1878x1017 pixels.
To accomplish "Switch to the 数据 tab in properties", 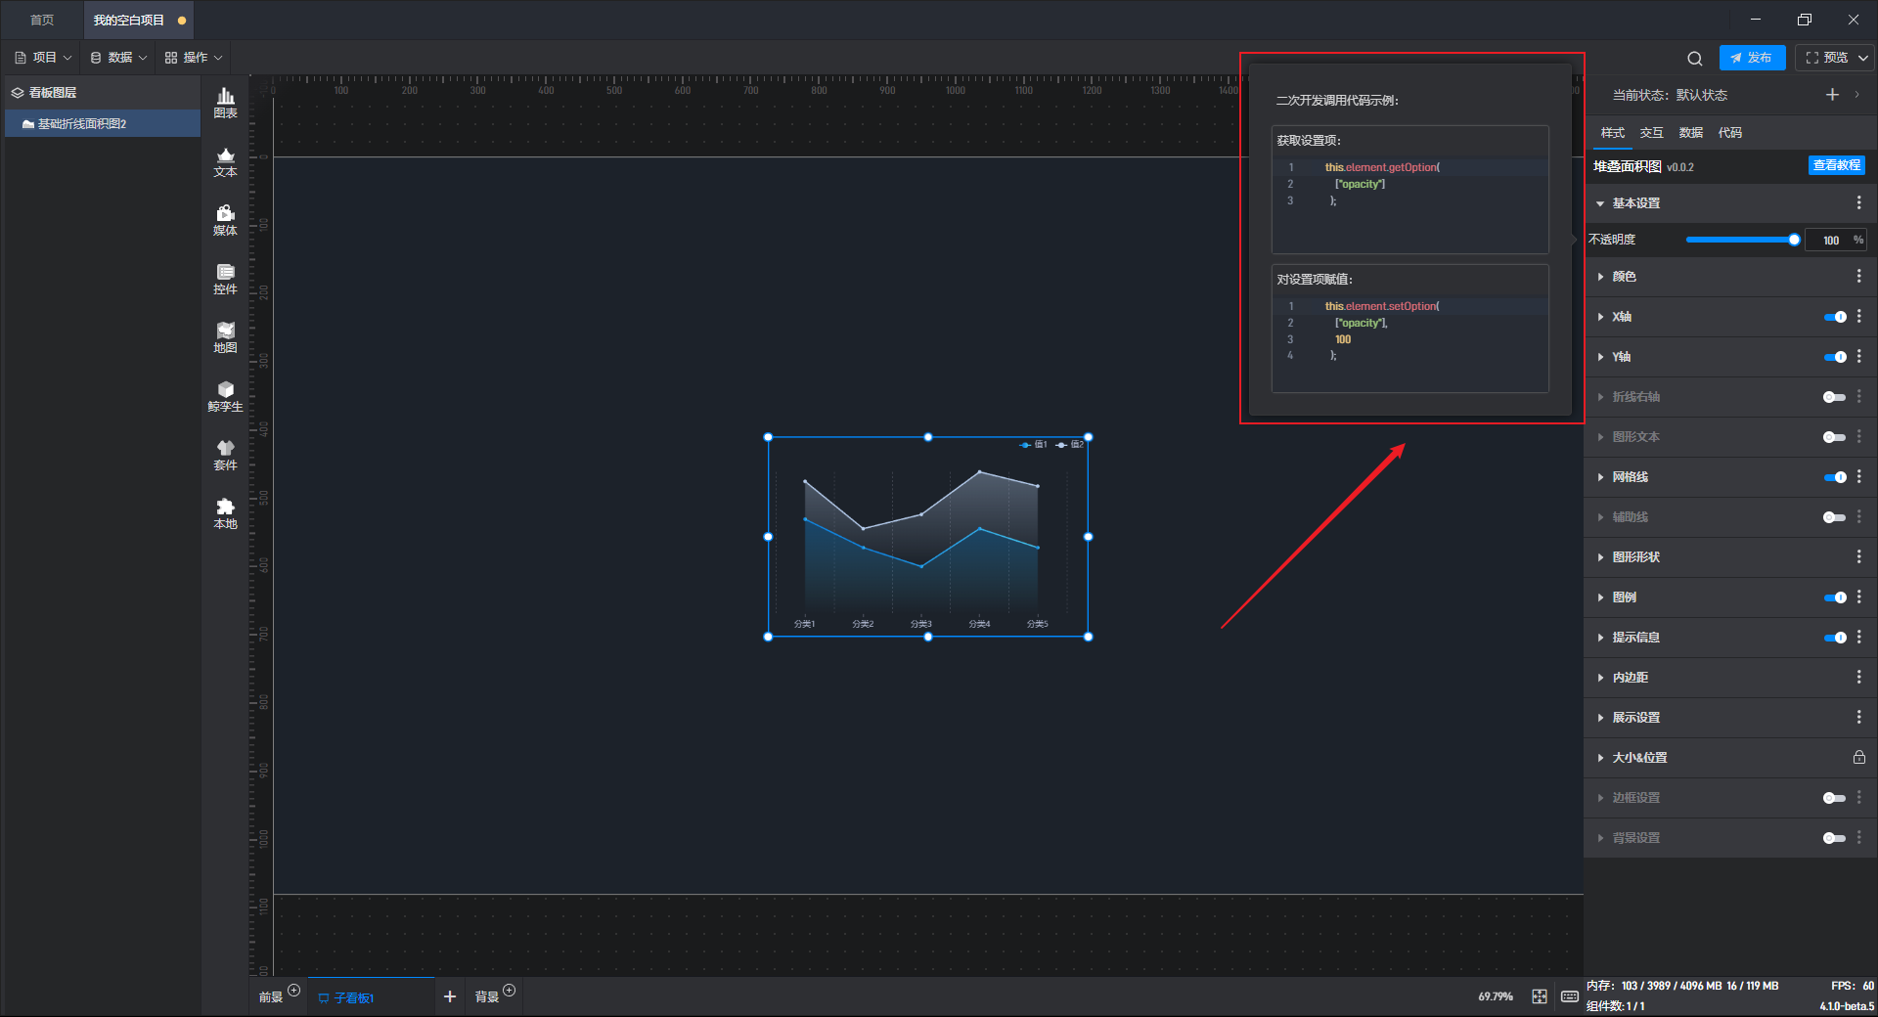I will [1691, 133].
